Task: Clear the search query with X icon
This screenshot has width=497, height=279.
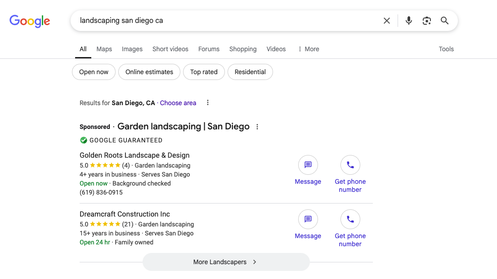Action: [387, 21]
